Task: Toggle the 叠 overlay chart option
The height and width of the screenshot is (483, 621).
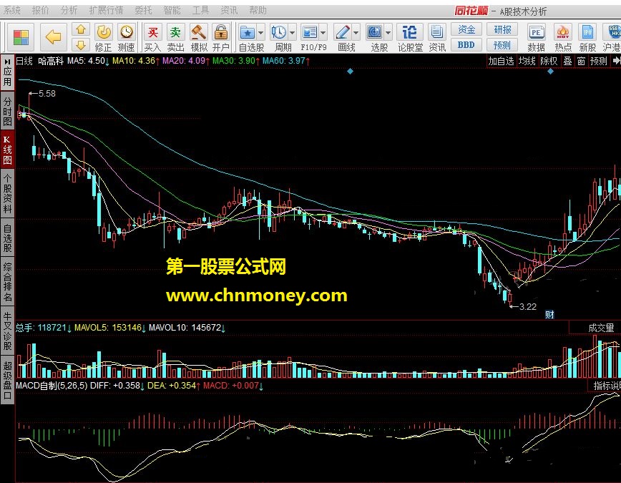Action: pyautogui.click(x=568, y=61)
